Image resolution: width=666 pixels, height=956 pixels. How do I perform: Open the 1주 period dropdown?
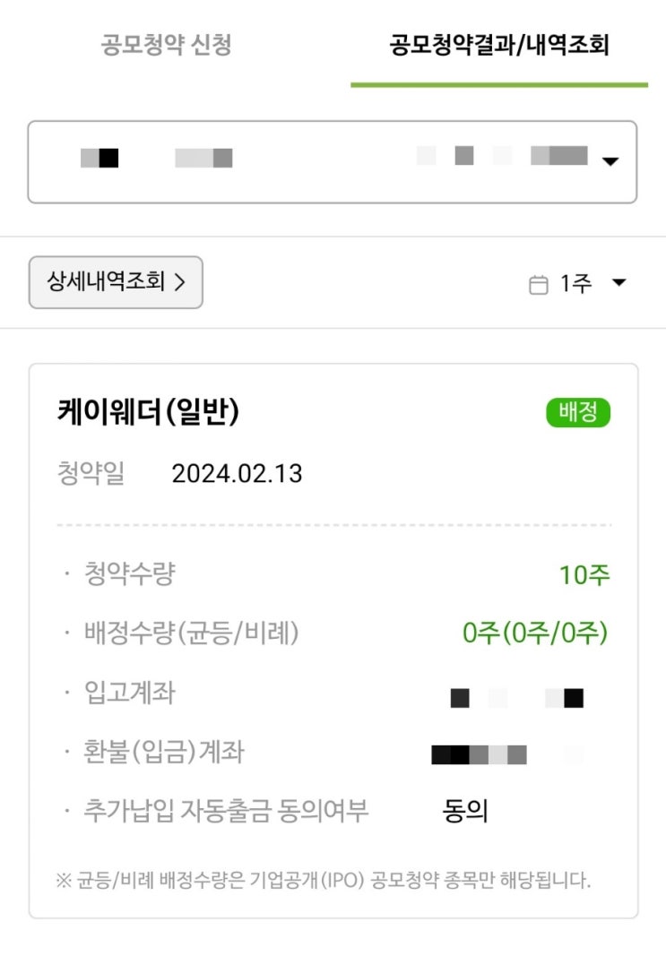click(x=576, y=284)
